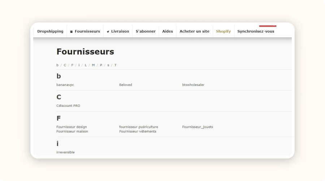The height and width of the screenshot is (181, 325).
Task: Open fournisseur puériculture supplier link
Action: pos(138,127)
